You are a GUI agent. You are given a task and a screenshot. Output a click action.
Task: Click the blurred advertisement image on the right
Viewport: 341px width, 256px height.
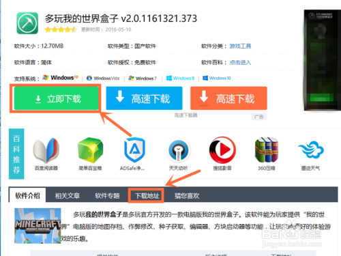(x=323, y=60)
